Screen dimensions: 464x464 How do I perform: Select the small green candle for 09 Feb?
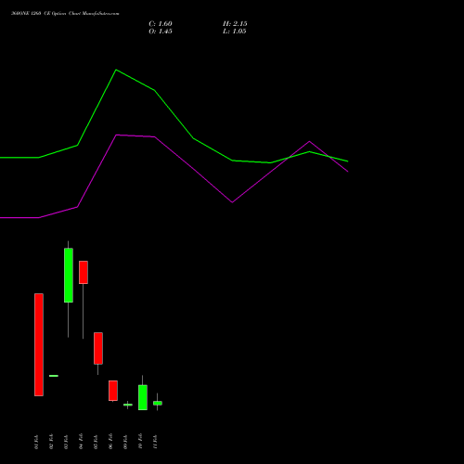pyautogui.click(x=128, y=405)
